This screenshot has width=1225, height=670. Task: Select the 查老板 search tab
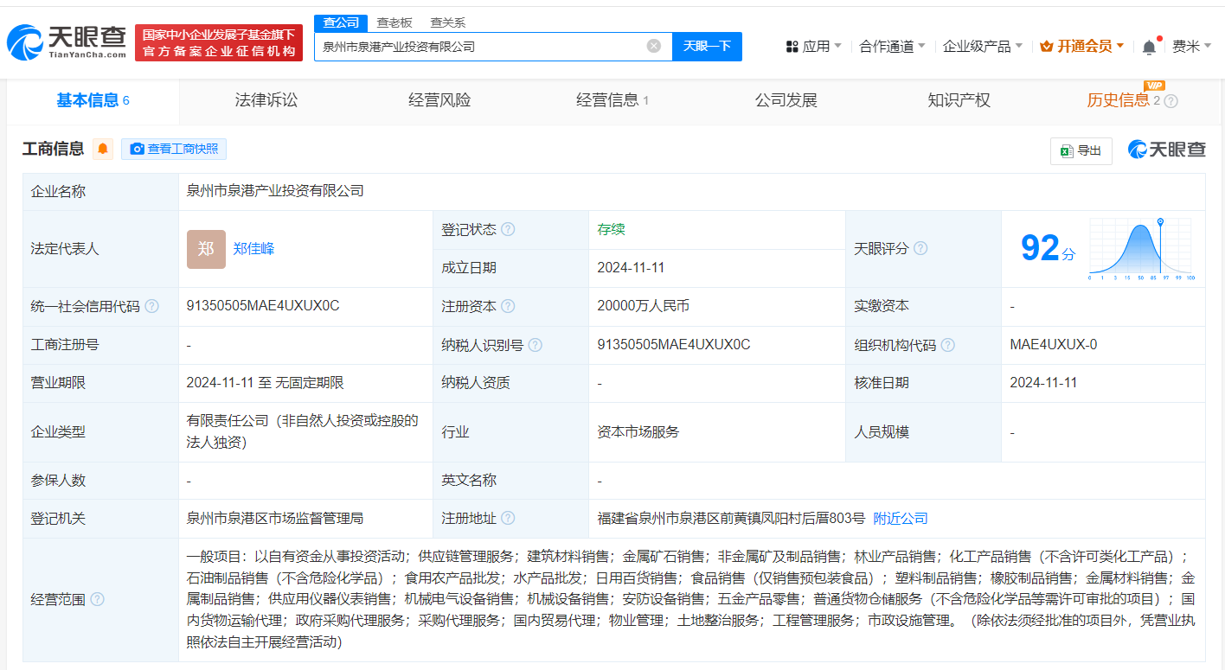point(394,22)
